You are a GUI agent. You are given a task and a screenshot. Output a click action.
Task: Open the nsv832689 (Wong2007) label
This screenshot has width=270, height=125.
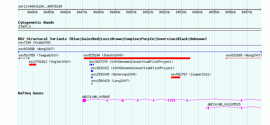tap(244, 55)
